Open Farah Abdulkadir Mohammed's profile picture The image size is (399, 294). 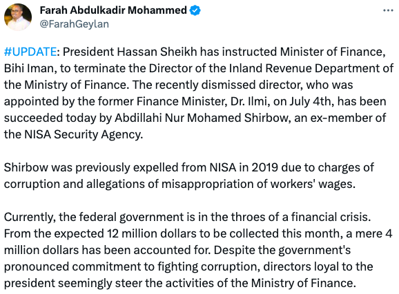click(18, 17)
